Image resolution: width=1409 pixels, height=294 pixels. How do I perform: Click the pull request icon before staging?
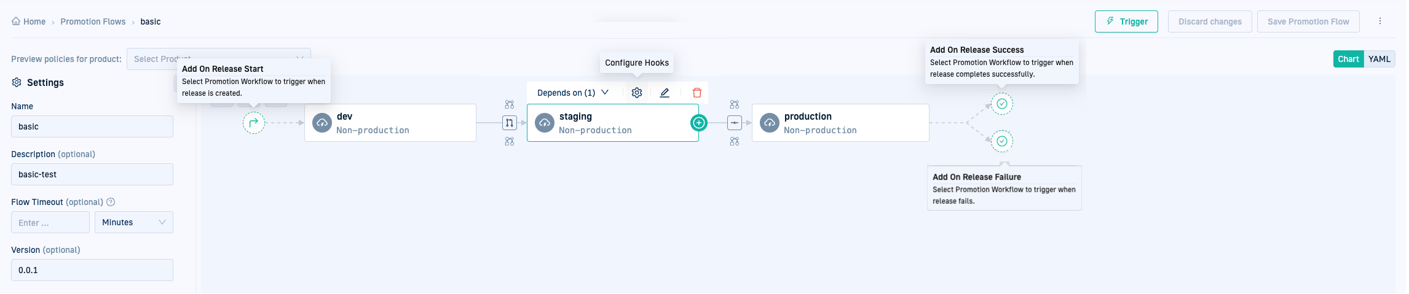tap(510, 123)
